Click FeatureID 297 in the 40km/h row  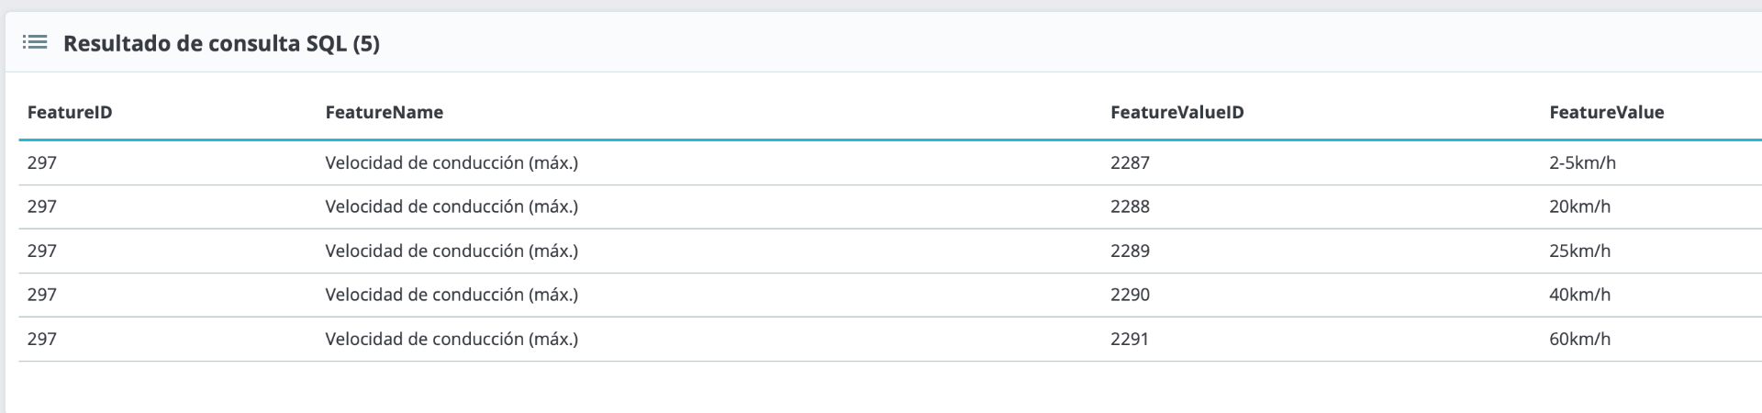coord(42,295)
